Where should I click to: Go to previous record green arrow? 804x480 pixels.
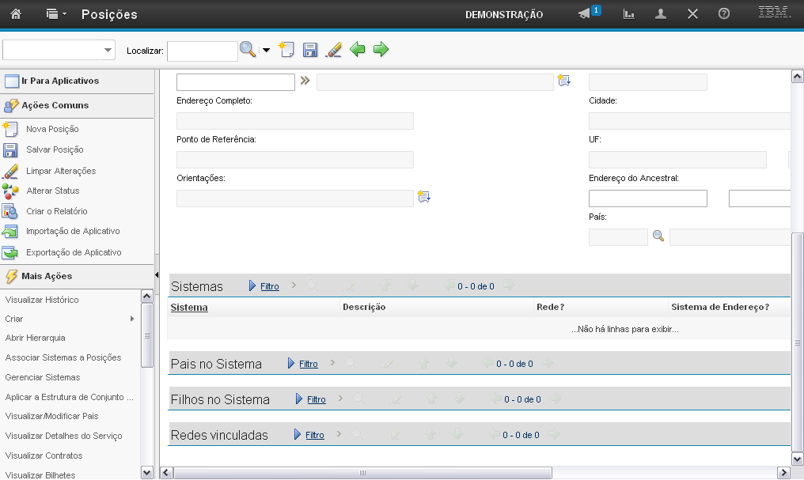tap(358, 50)
